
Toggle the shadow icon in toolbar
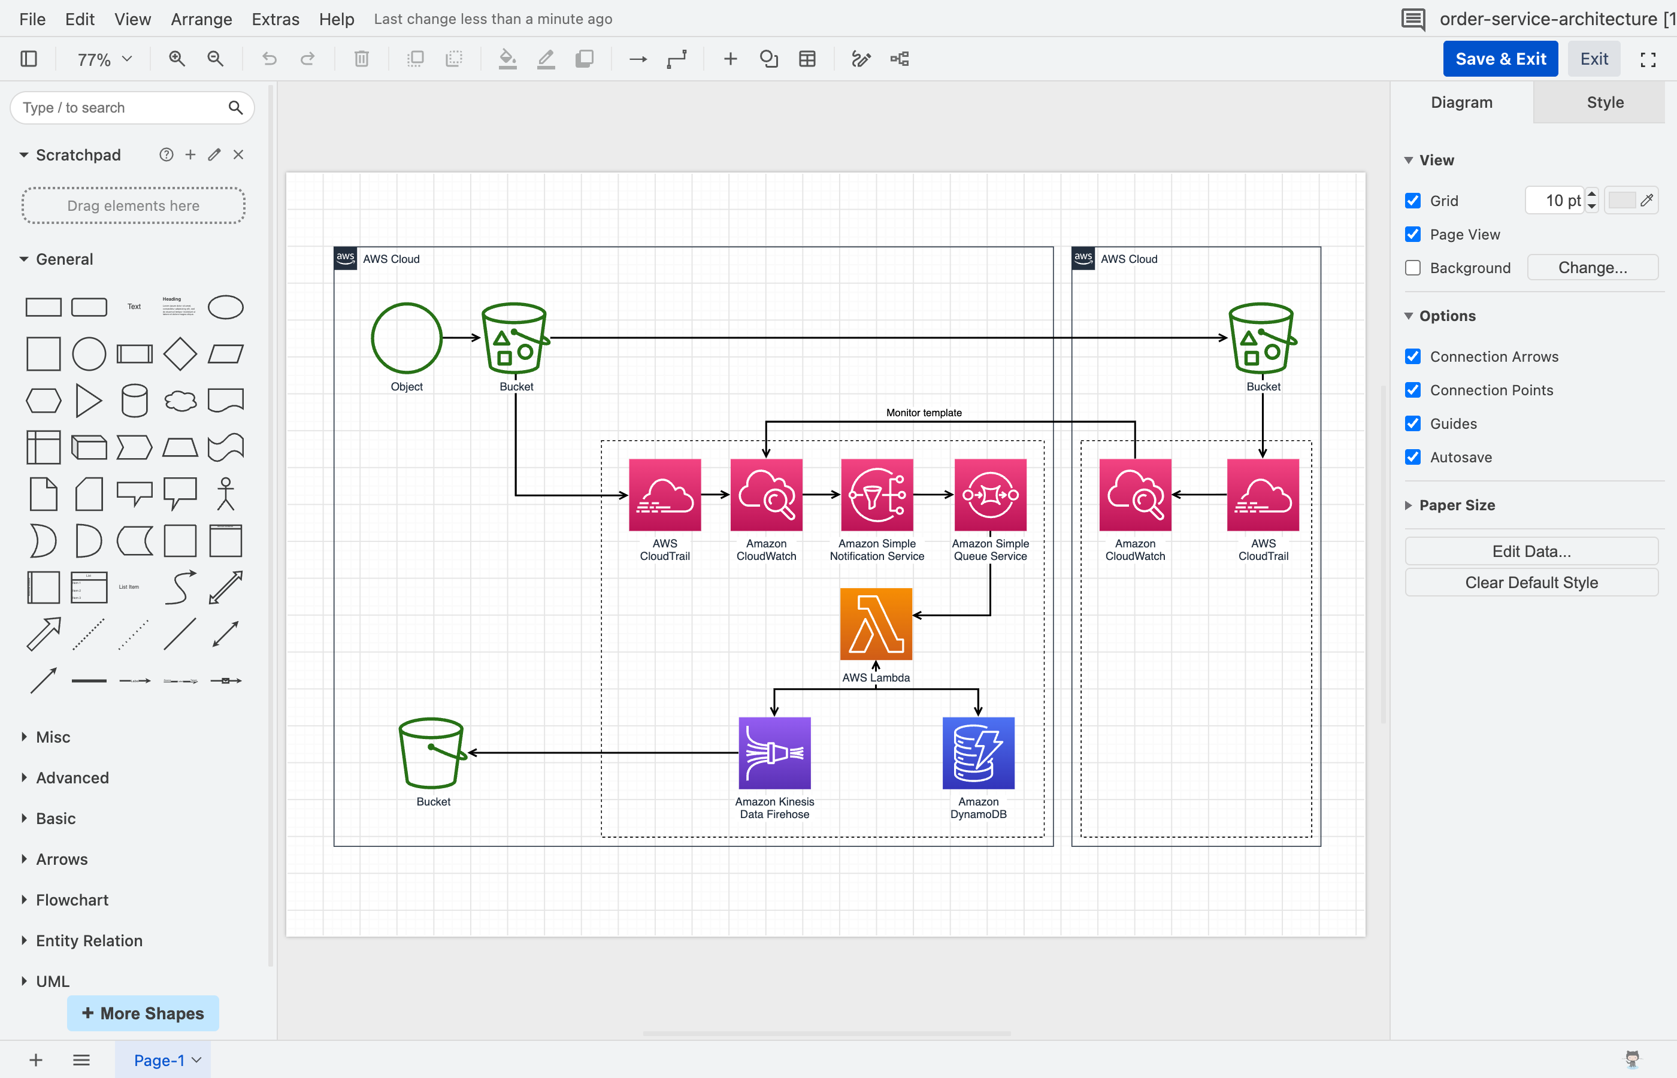[x=585, y=59]
